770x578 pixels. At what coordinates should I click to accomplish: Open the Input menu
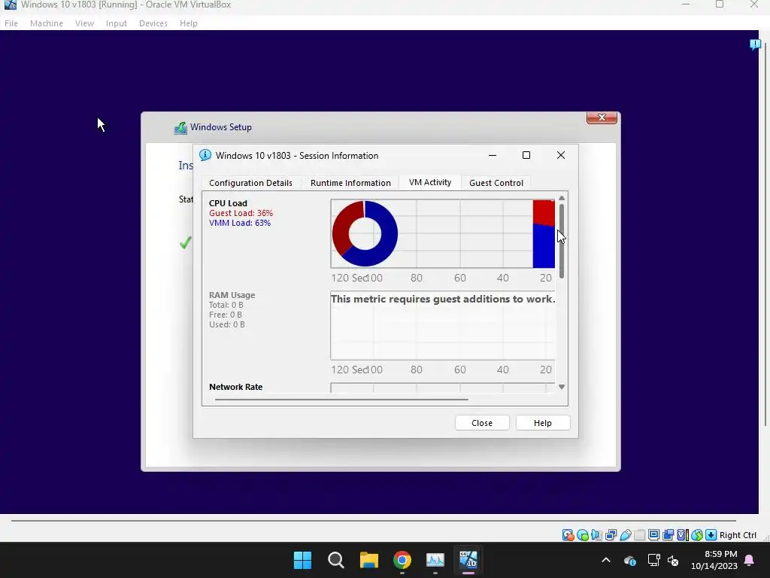[116, 23]
